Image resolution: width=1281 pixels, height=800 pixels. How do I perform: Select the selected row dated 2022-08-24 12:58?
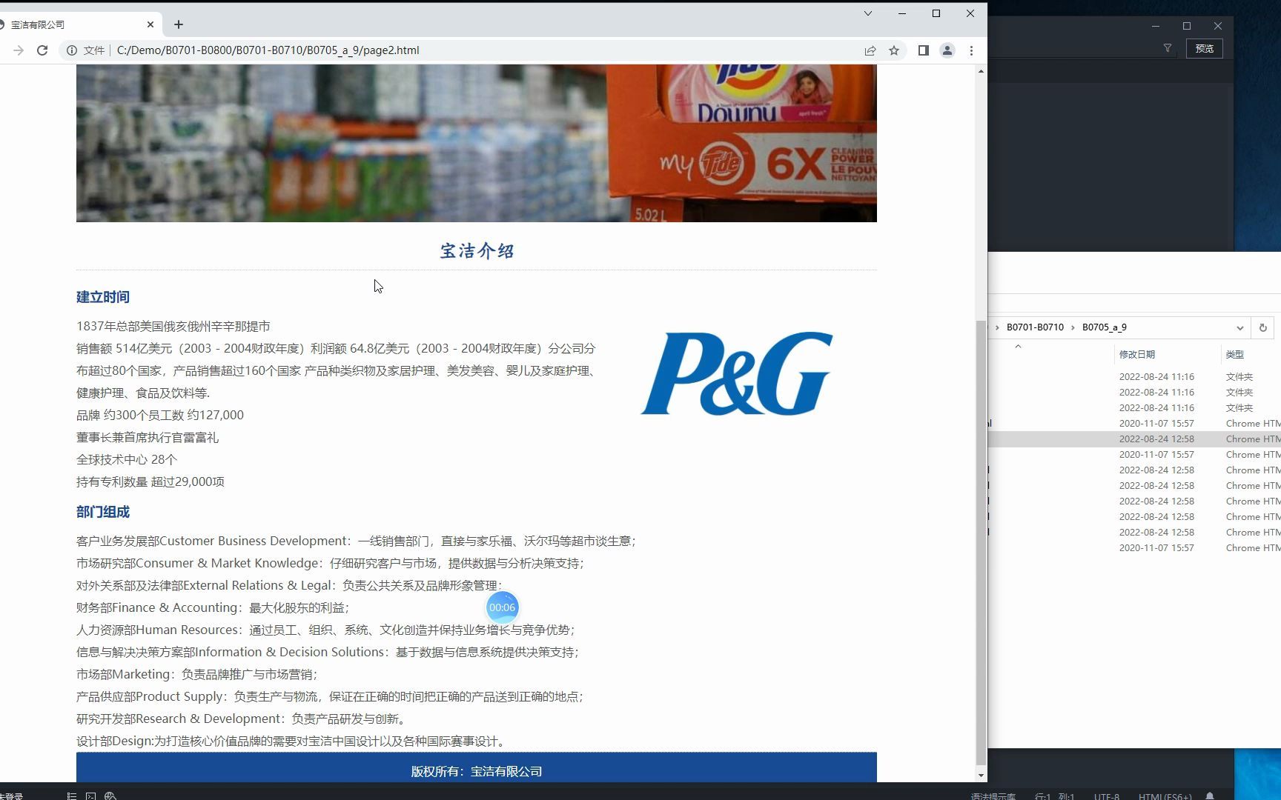[x=1134, y=439]
